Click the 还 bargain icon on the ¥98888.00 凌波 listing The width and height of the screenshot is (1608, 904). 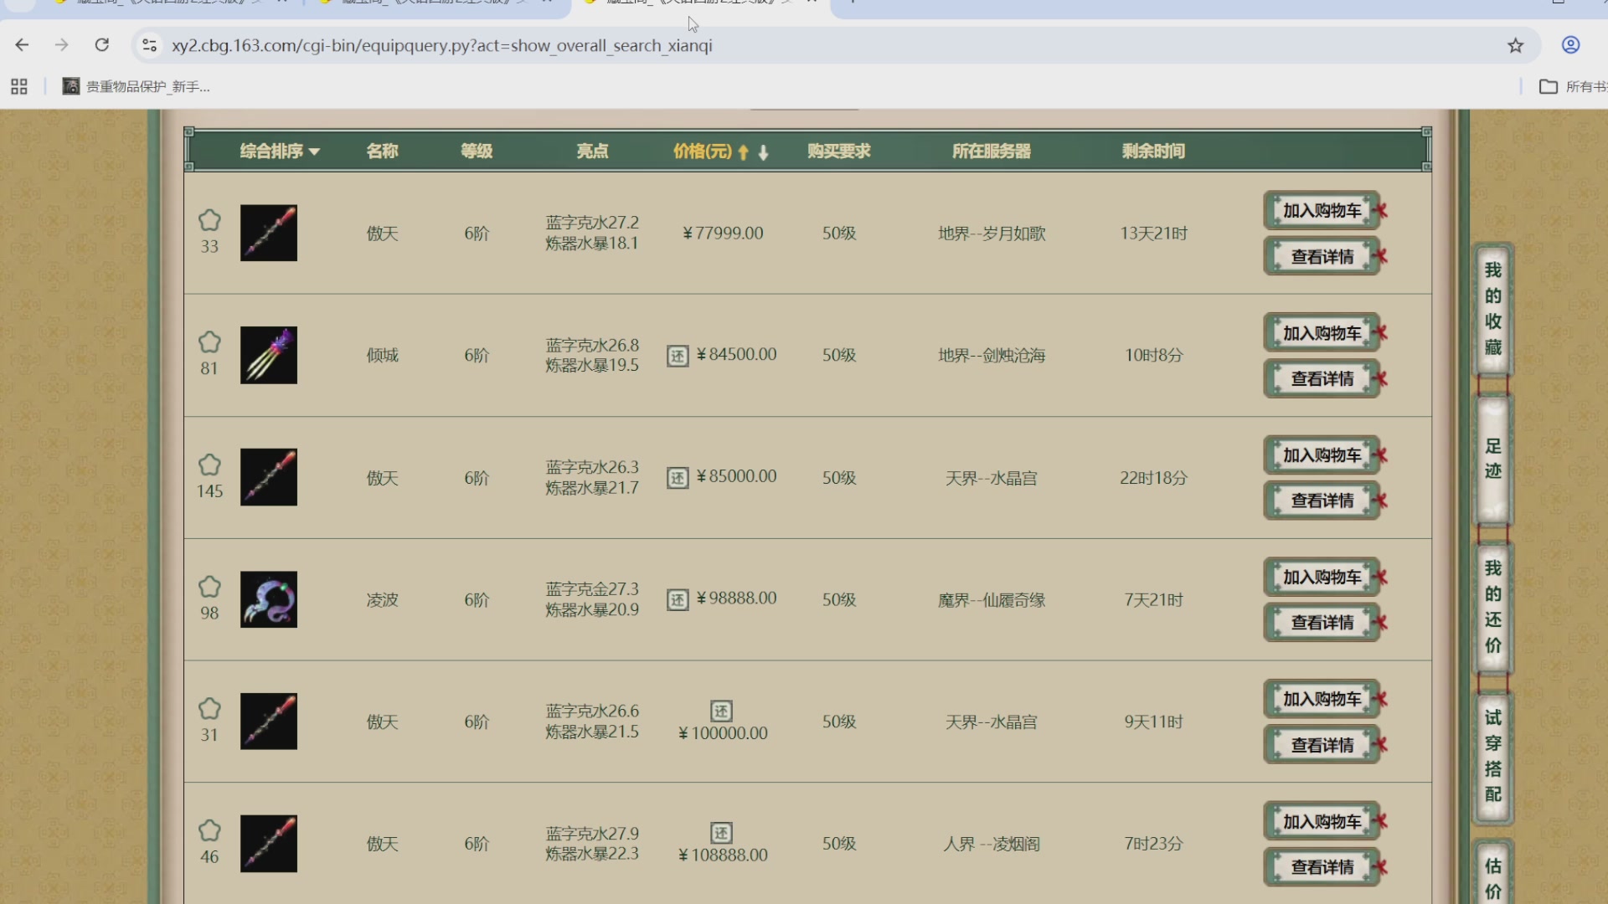[x=678, y=599]
